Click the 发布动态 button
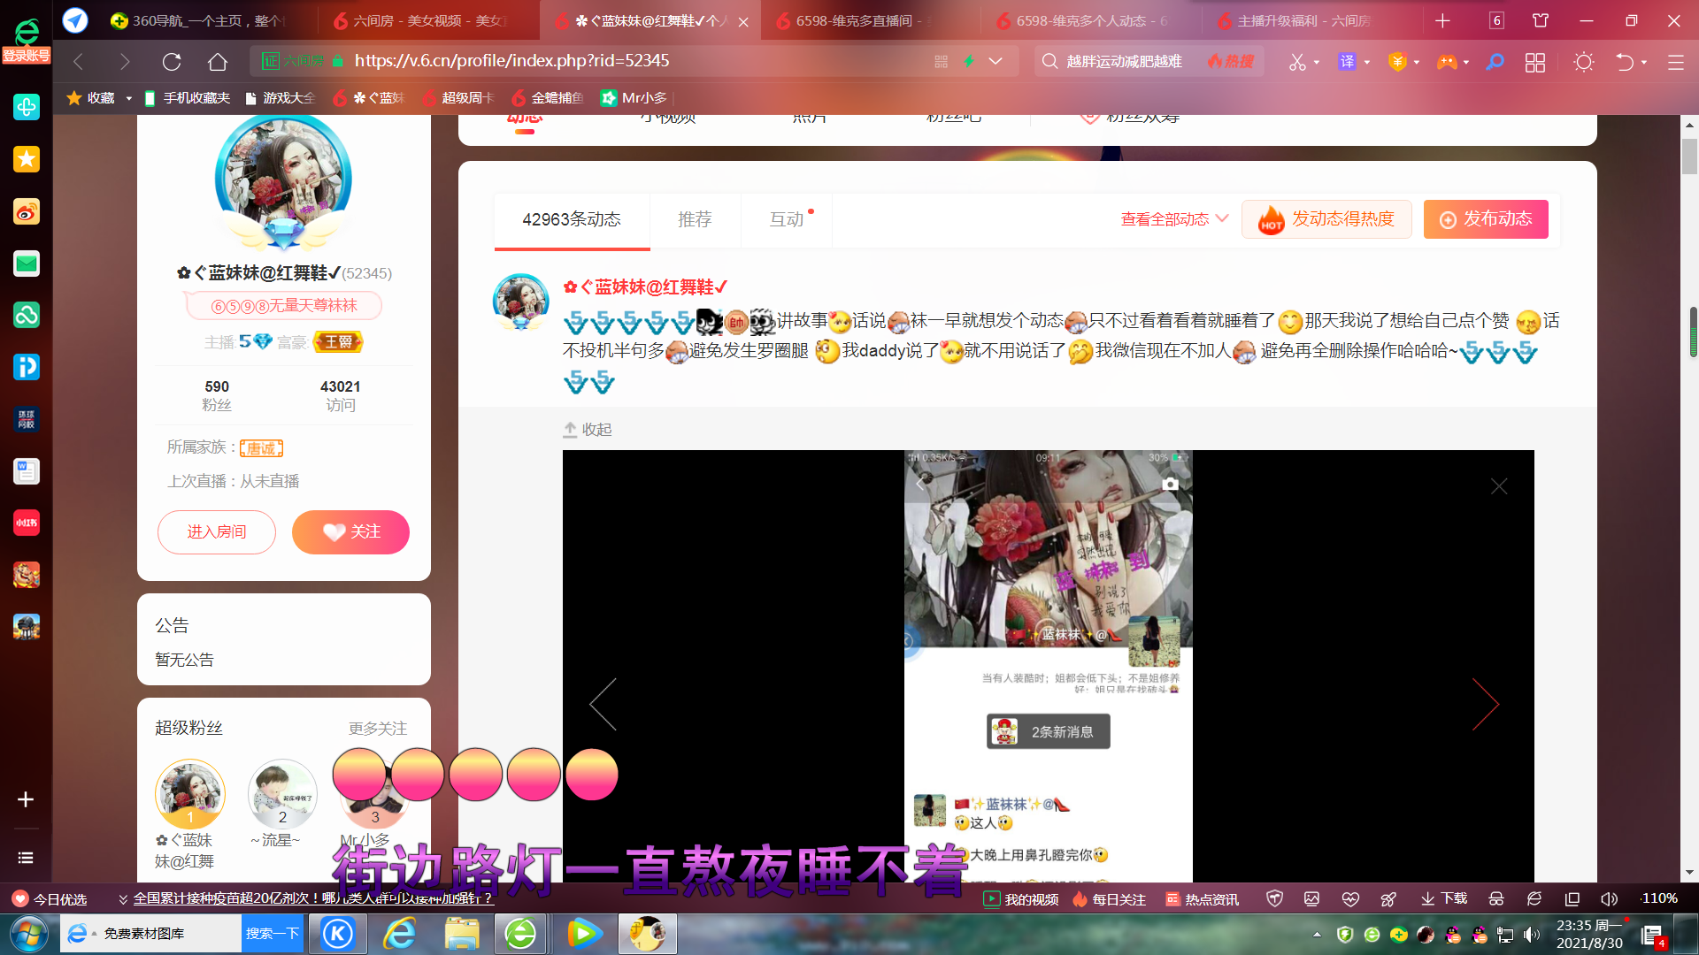The width and height of the screenshot is (1699, 955). 1486,219
